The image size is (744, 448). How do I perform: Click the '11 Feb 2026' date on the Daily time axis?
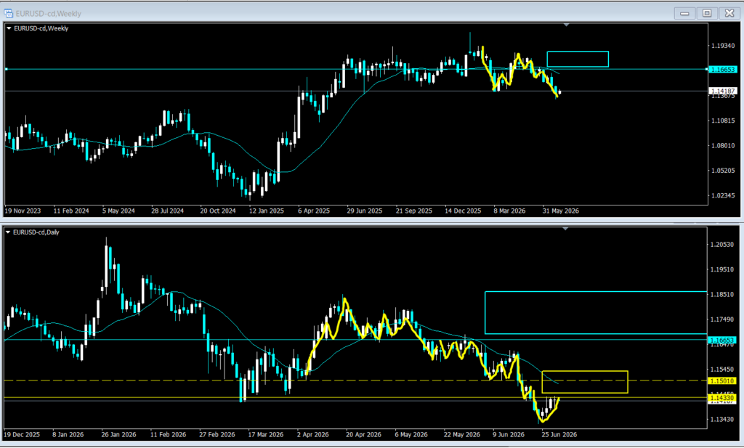click(x=168, y=435)
